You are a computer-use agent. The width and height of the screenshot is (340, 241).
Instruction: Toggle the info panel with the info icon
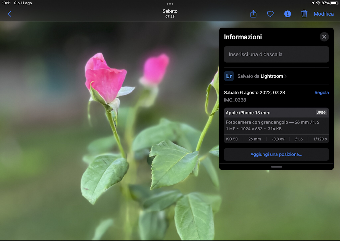tap(287, 14)
